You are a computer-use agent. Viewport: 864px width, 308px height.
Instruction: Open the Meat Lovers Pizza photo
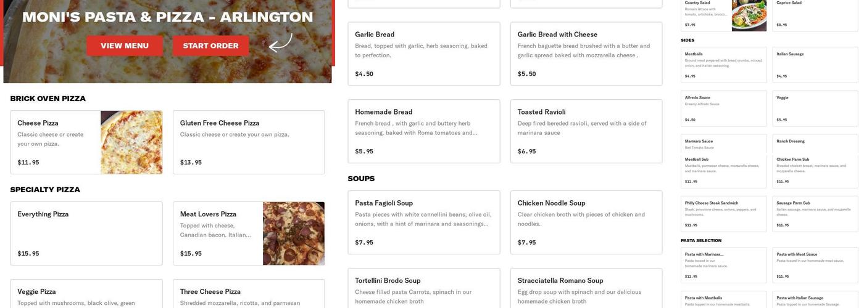tap(294, 233)
